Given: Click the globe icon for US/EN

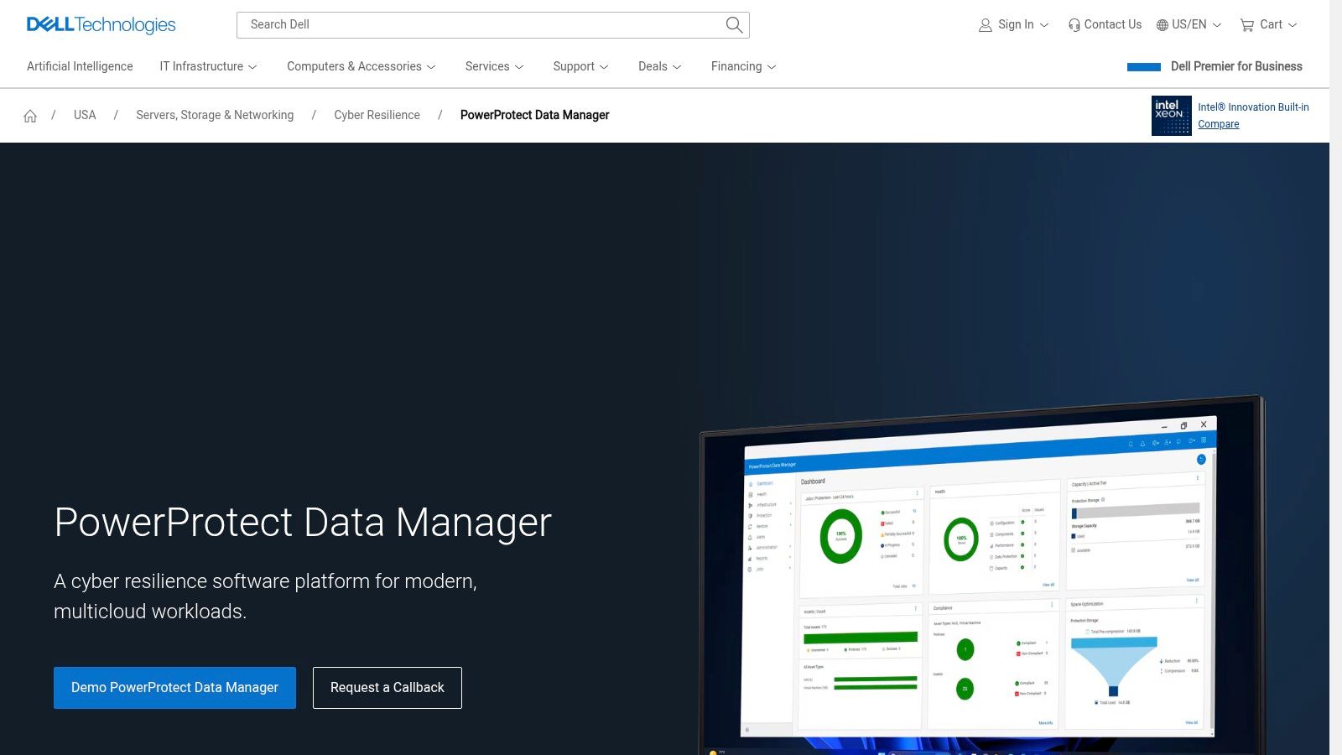Looking at the screenshot, I should point(1162,25).
